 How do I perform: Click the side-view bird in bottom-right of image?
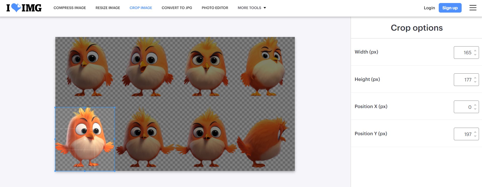[263, 141]
